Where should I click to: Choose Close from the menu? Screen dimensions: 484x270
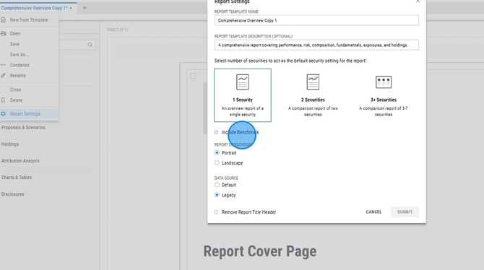[x=30, y=90]
